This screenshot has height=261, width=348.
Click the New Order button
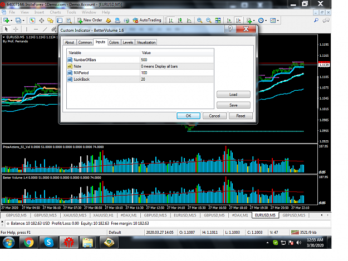[x=90, y=20]
